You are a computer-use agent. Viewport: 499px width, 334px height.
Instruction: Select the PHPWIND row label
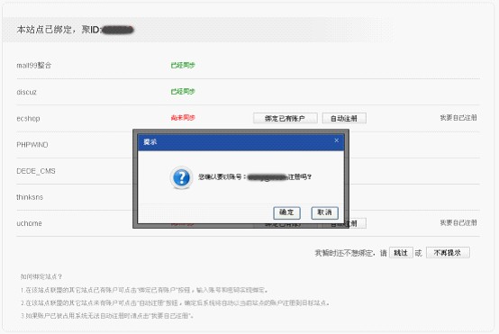pyautogui.click(x=32, y=145)
